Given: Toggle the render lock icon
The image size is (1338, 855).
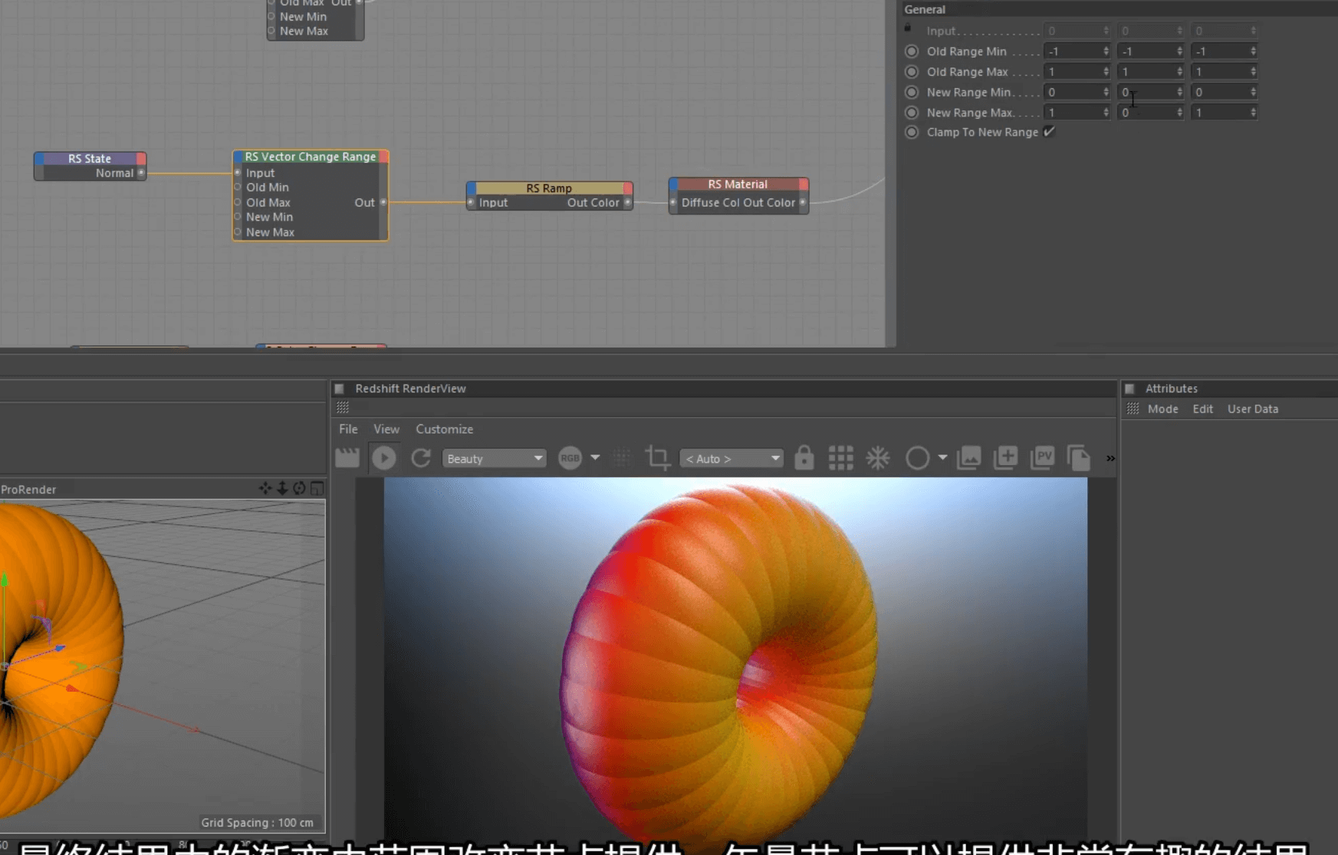Looking at the screenshot, I should 804,457.
